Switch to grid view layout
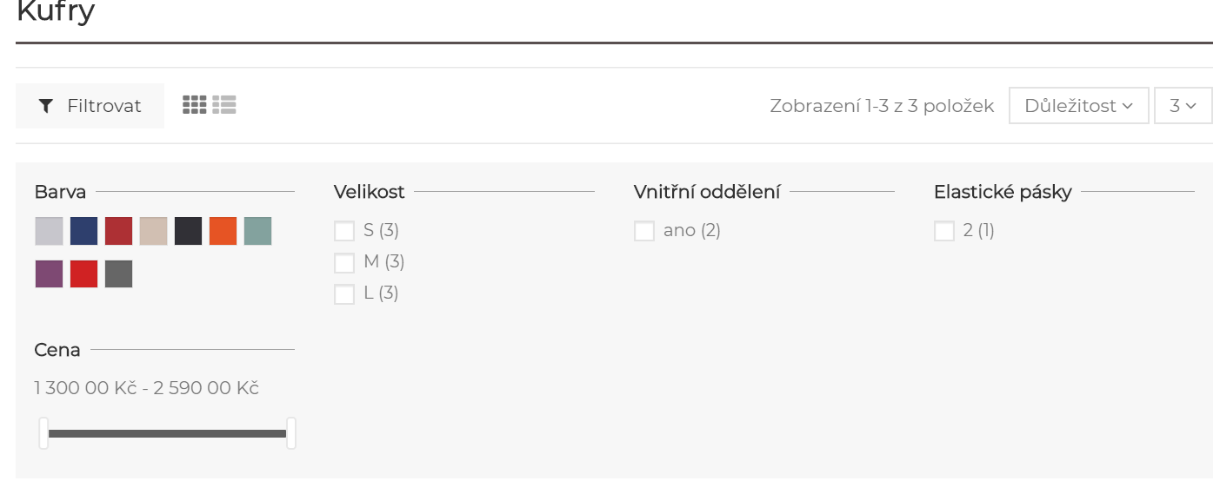The image size is (1220, 481). click(x=195, y=105)
